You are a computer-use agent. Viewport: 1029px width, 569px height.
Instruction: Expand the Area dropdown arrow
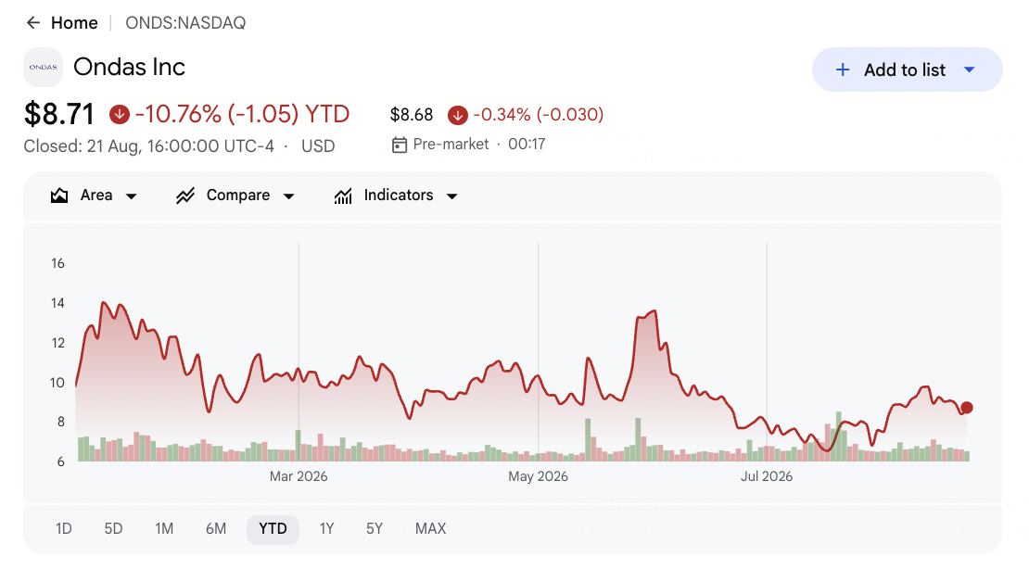pos(132,196)
